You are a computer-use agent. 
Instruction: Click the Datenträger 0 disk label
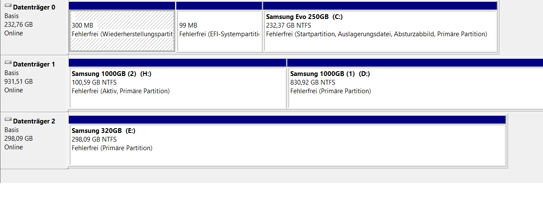[x=34, y=7]
